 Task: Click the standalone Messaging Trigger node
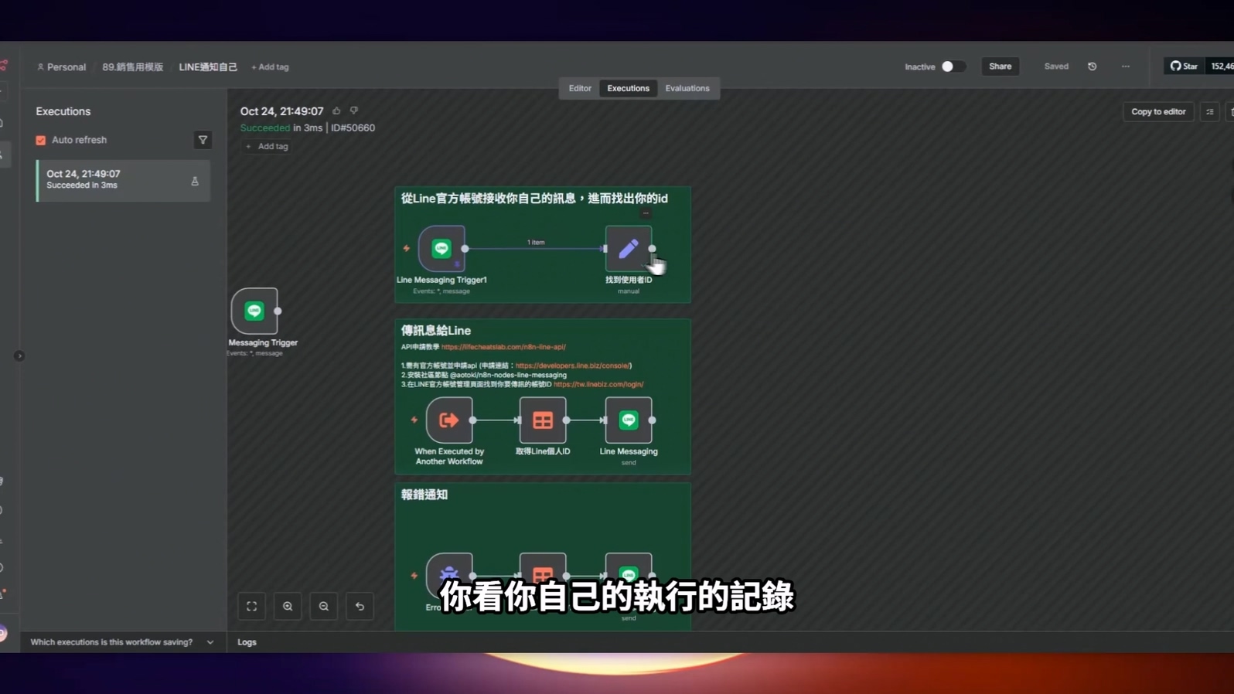pyautogui.click(x=254, y=311)
